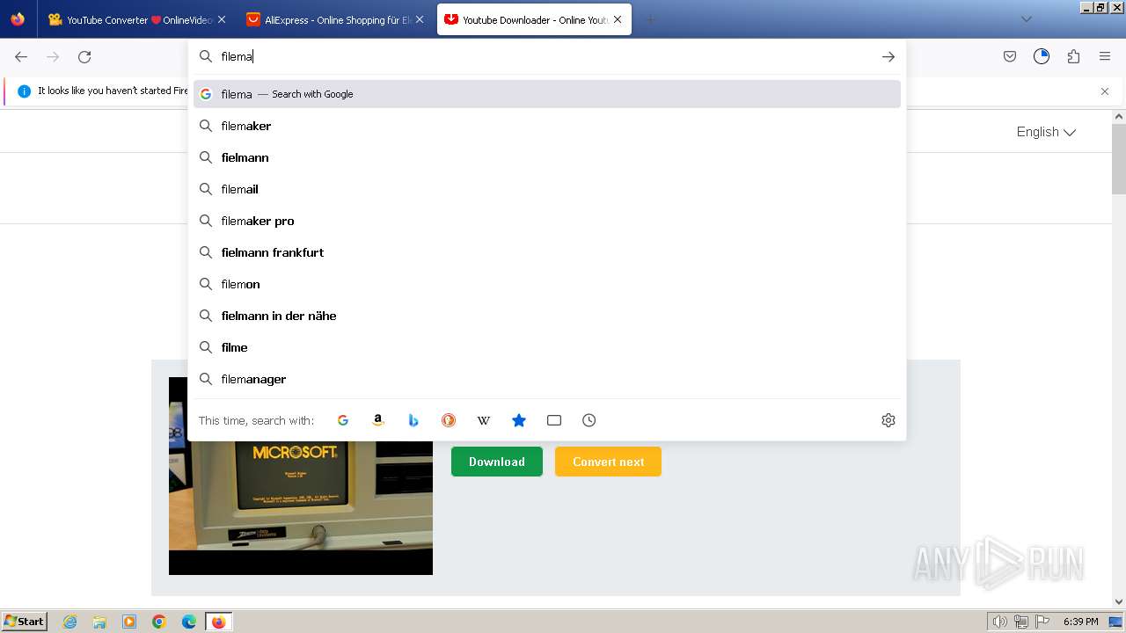This screenshot has height=633, width=1126.
Task: Select suggestion 'filemon'
Action: click(547, 284)
